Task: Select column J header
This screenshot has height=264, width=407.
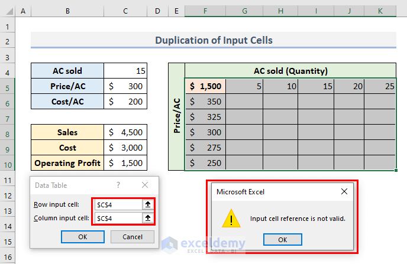Action: tap(349, 11)
